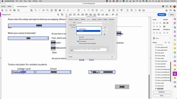
Task: Open the comment bubble icon at top right
Action: point(163,7)
